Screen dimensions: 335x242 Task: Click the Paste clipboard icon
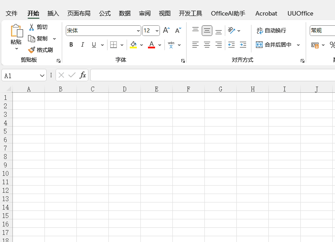tap(16, 31)
